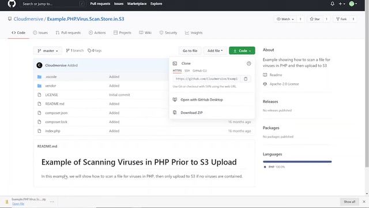Copy the clone URL with clipboard icon
The height and width of the screenshot is (208, 369).
point(246,79)
